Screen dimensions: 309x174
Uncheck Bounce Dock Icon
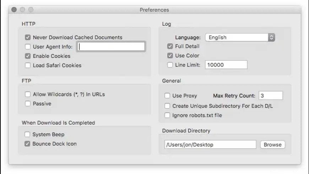click(x=27, y=144)
